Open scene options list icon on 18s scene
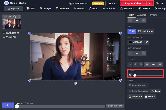Screen dimensions: 166x110 tap(10, 17)
